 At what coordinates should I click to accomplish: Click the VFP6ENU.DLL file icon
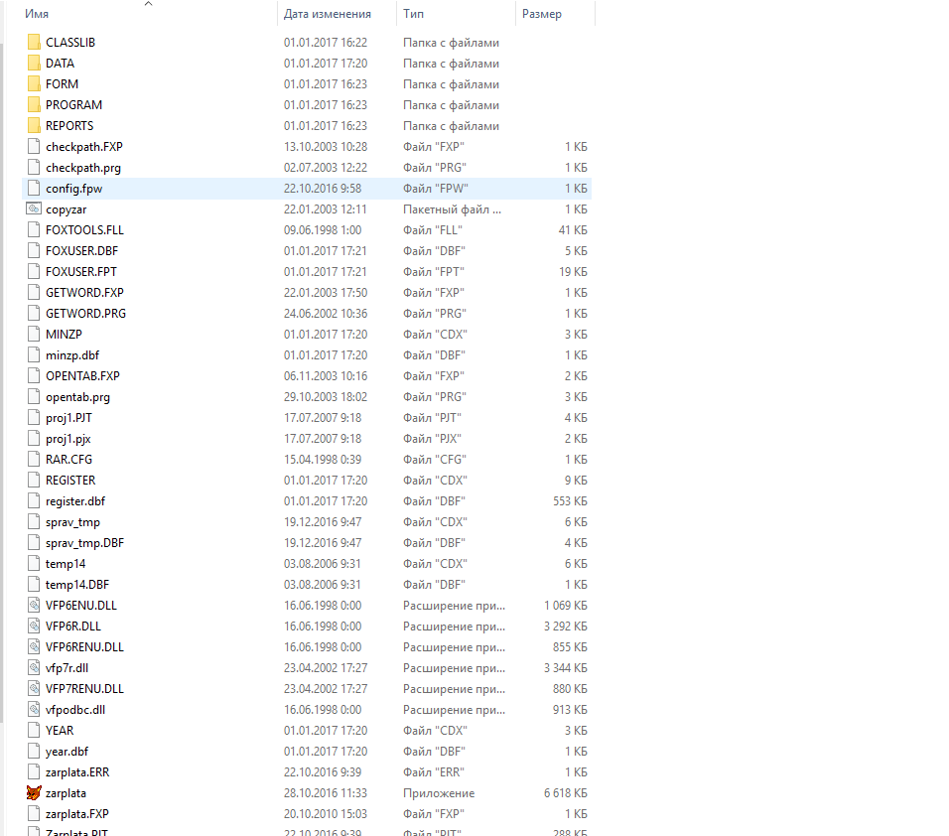tap(36, 606)
